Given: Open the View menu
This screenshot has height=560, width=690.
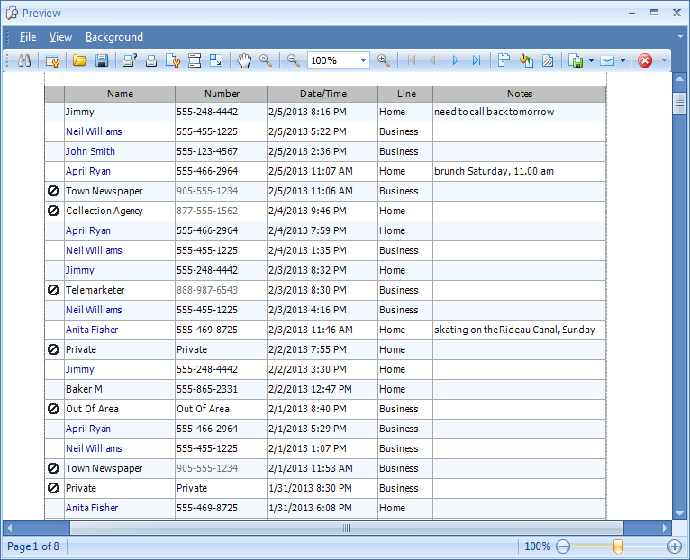Looking at the screenshot, I should [60, 37].
